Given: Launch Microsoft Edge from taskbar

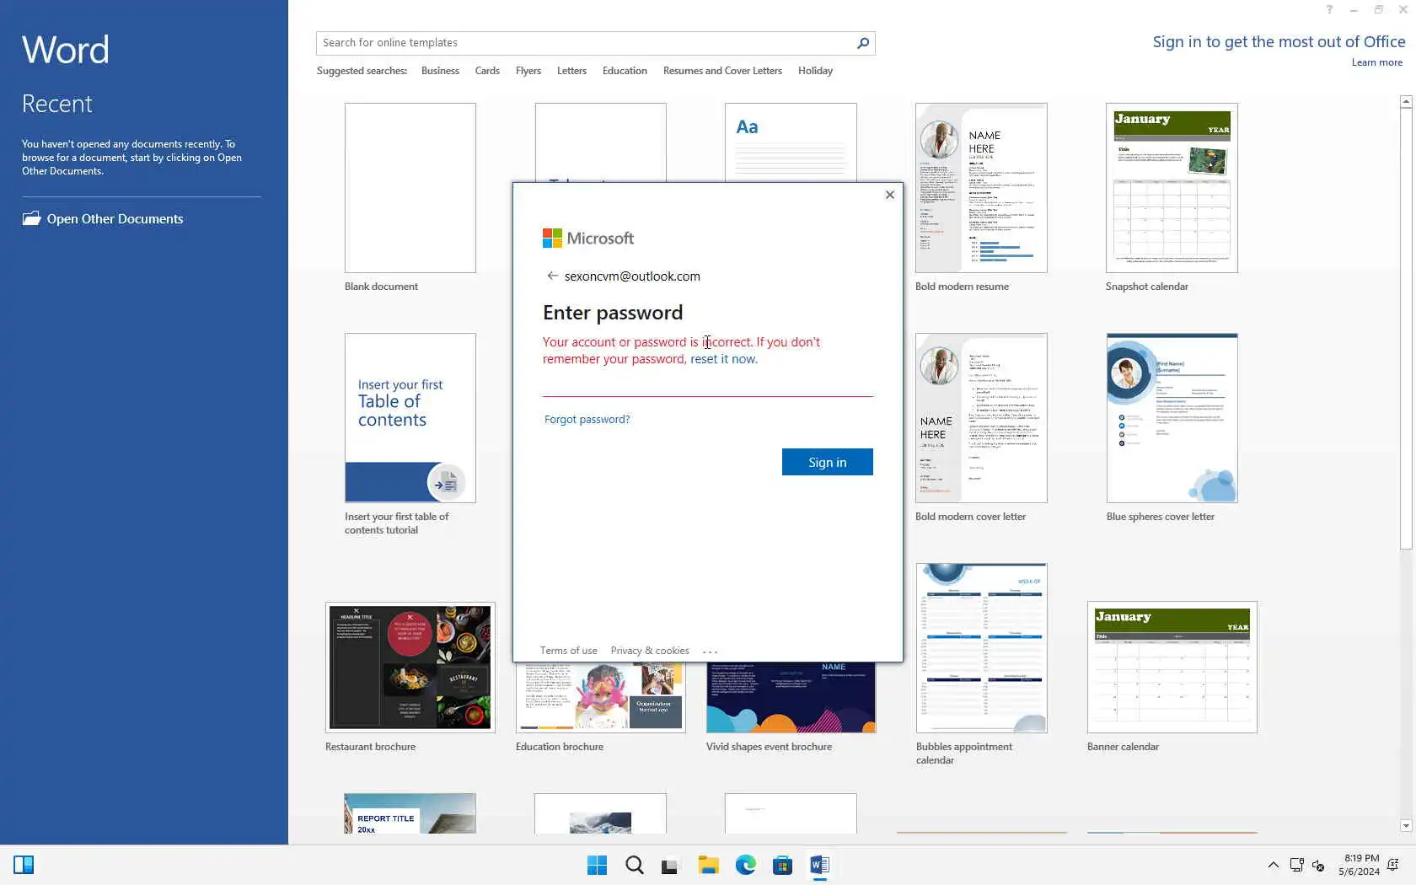Looking at the screenshot, I should pos(745,865).
